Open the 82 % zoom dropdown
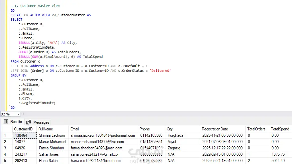 [18, 114]
